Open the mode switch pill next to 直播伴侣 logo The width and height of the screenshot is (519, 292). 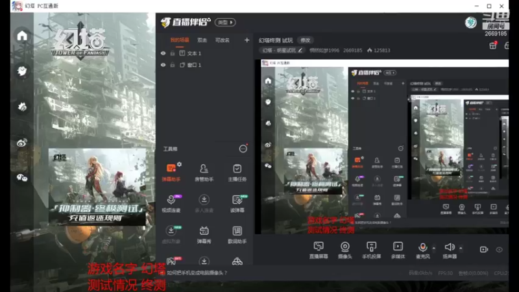225,22
